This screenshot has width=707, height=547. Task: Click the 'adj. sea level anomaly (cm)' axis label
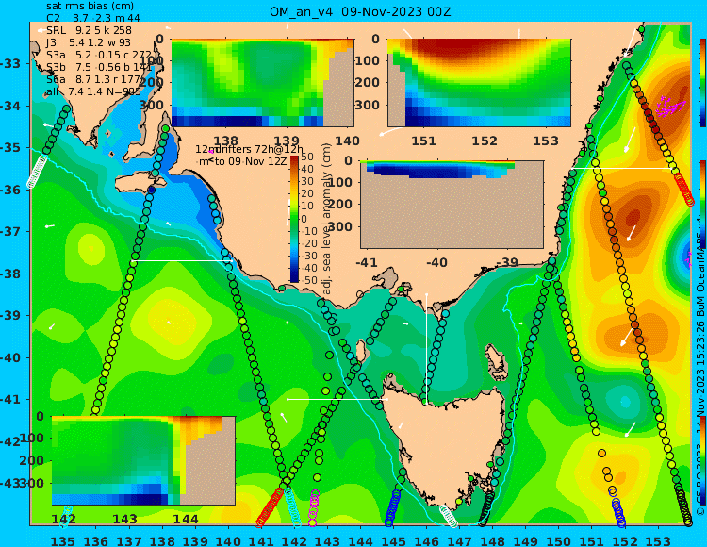tap(327, 219)
